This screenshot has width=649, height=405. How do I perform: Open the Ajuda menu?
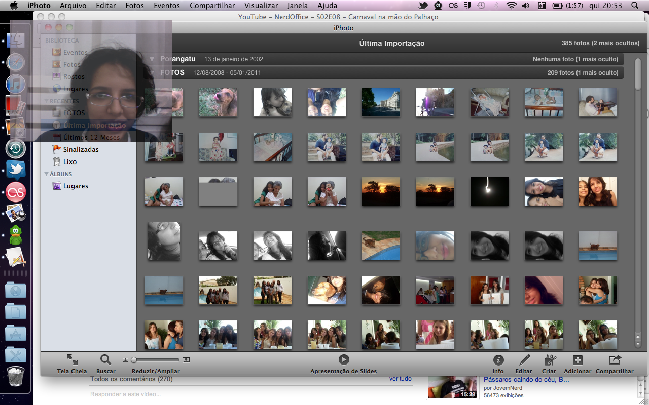pyautogui.click(x=327, y=6)
